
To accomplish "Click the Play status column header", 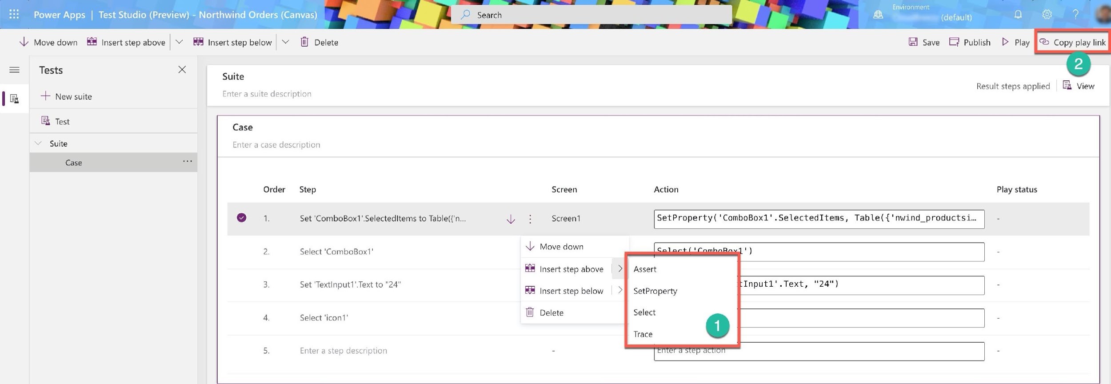I will (1017, 189).
